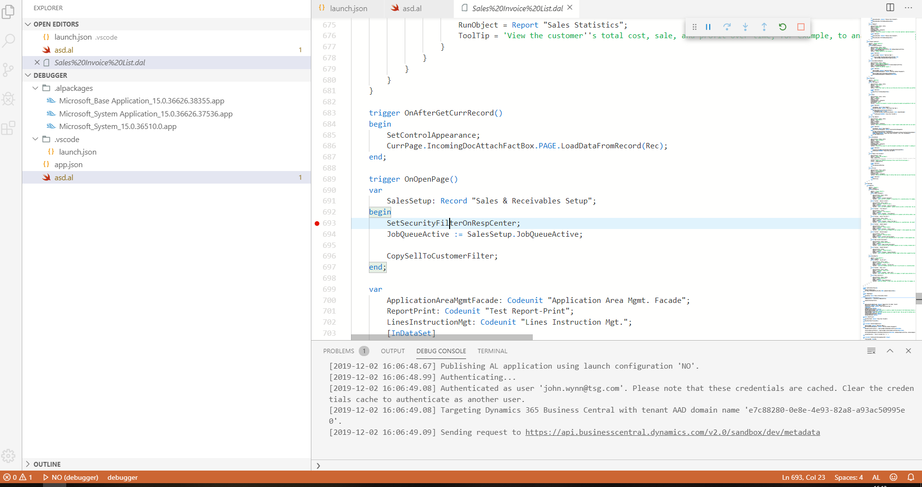Open the Extensions view

[x=9, y=128]
